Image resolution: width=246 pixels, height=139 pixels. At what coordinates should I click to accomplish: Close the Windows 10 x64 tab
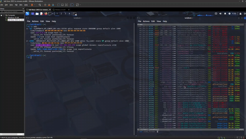[69, 10]
